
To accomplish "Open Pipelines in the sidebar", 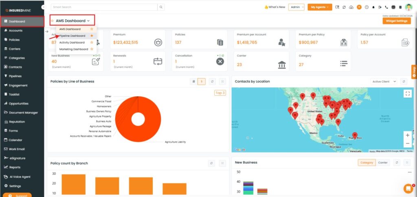I will tap(15, 76).
